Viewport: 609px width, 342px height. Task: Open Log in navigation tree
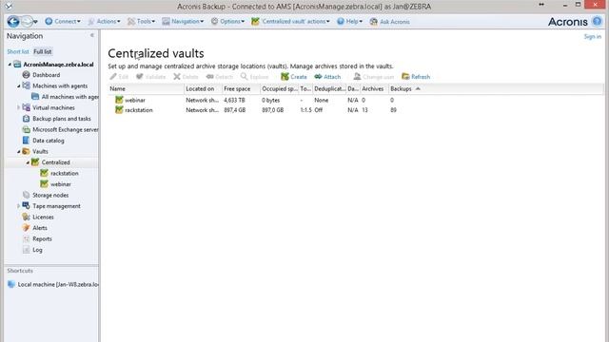[37, 250]
